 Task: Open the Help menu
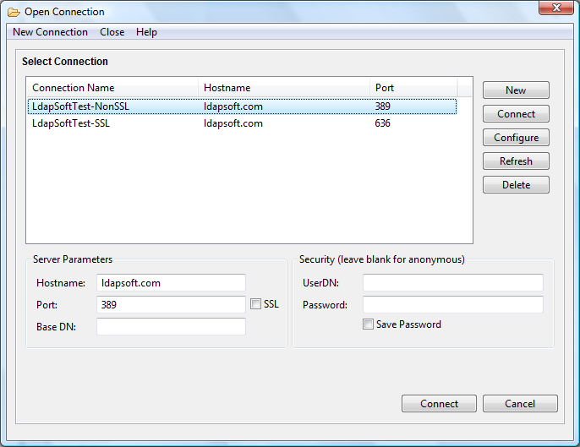tap(146, 32)
